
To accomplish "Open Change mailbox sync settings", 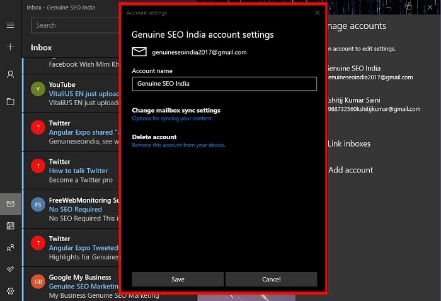I will tap(176, 110).
